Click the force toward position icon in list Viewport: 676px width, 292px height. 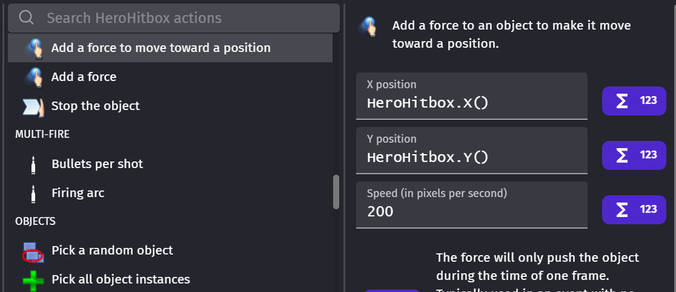34,48
